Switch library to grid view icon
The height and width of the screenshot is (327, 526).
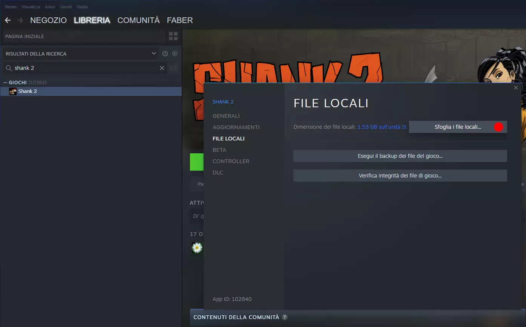(173, 36)
